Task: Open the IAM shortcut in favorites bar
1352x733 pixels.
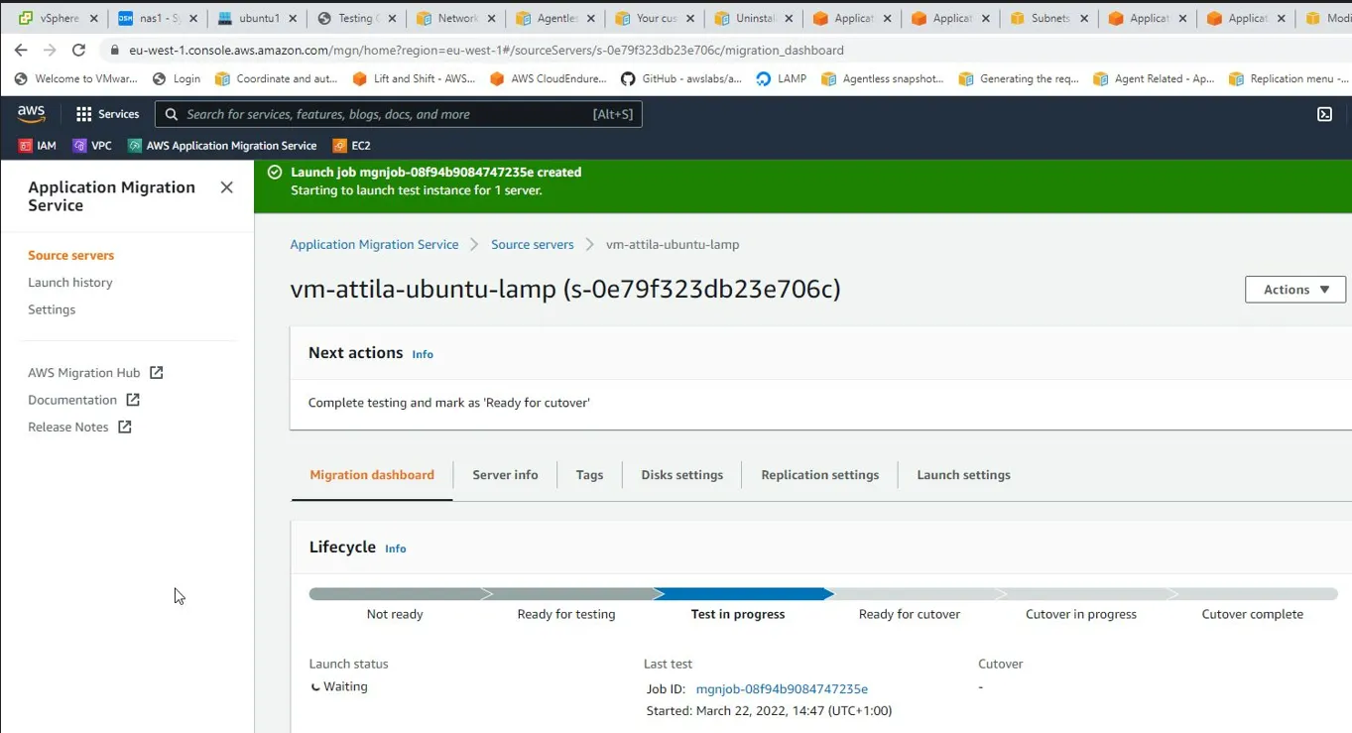Action: pos(38,146)
